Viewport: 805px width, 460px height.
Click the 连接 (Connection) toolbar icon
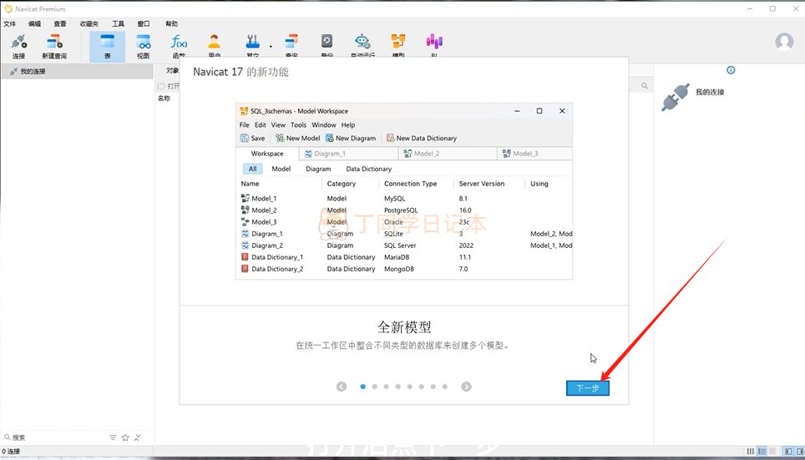(18, 45)
